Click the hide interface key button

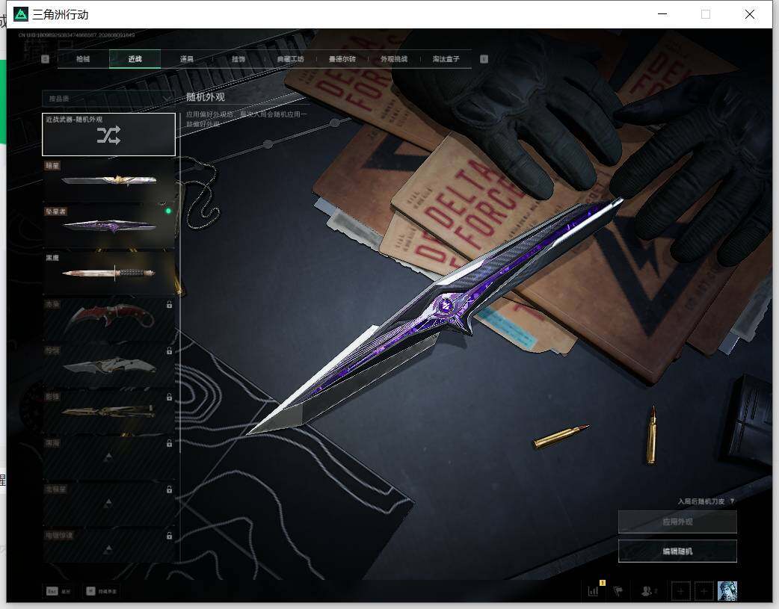[x=102, y=591]
